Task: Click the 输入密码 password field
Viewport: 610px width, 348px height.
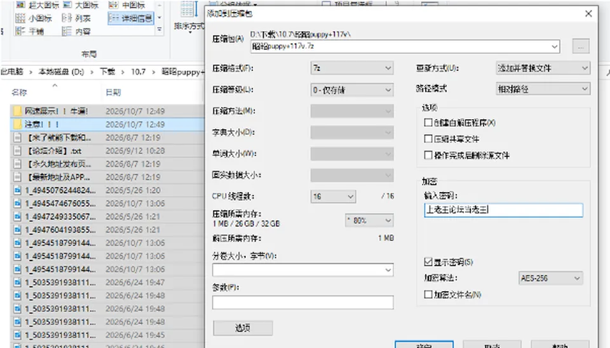Action: click(503, 210)
